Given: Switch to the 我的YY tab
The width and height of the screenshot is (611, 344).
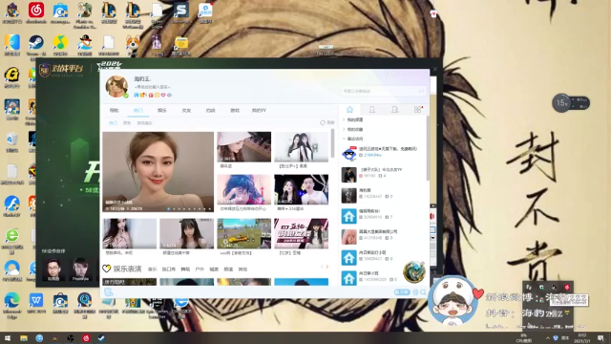Looking at the screenshot, I should pyautogui.click(x=259, y=111).
